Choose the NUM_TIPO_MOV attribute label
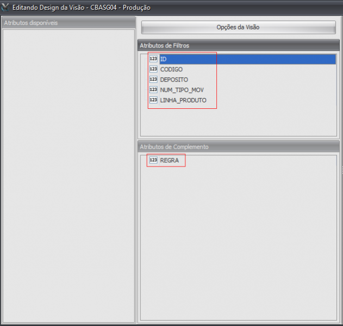The image size is (343, 326). point(182,90)
